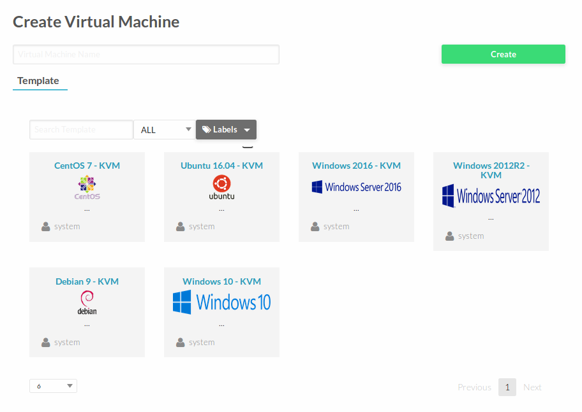582x412 pixels.
Task: Click the Windows Server 2016 logo
Action: (356, 187)
